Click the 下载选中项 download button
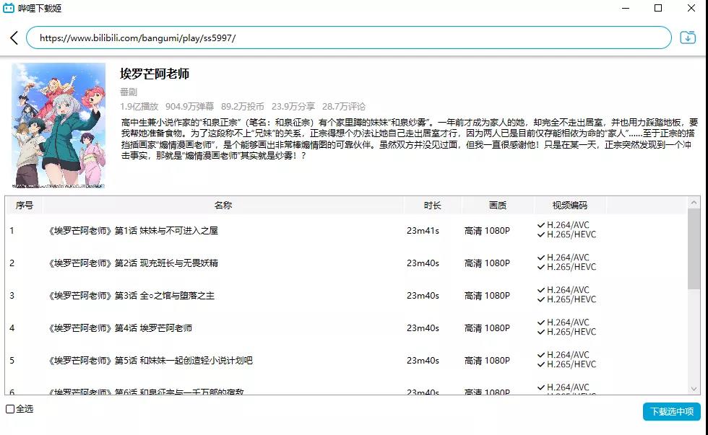 [x=671, y=412]
